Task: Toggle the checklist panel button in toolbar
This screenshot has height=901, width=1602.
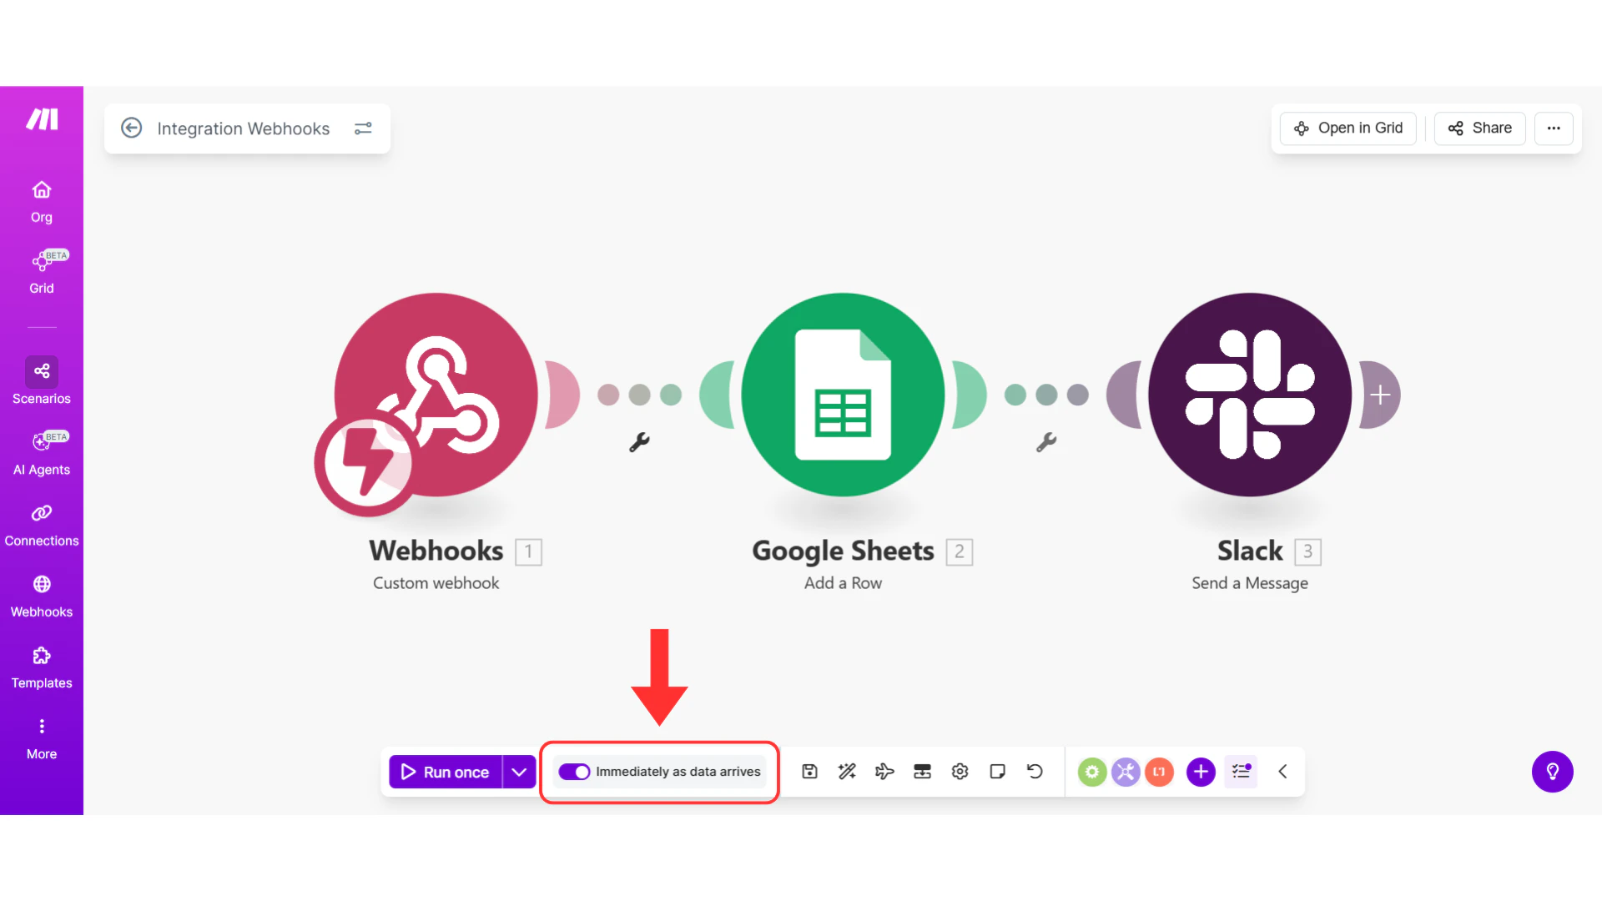Action: pos(1241,772)
